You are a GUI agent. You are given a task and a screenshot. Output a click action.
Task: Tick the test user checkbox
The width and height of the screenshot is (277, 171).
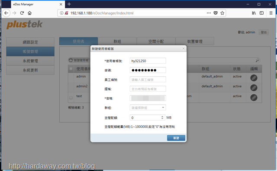point(71,97)
